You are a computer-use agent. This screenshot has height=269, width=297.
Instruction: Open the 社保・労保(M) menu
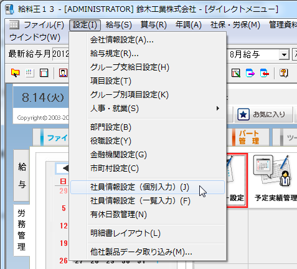tap(235, 25)
